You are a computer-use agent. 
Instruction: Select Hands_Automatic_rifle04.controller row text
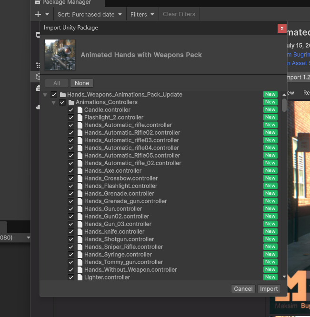tap(131, 148)
